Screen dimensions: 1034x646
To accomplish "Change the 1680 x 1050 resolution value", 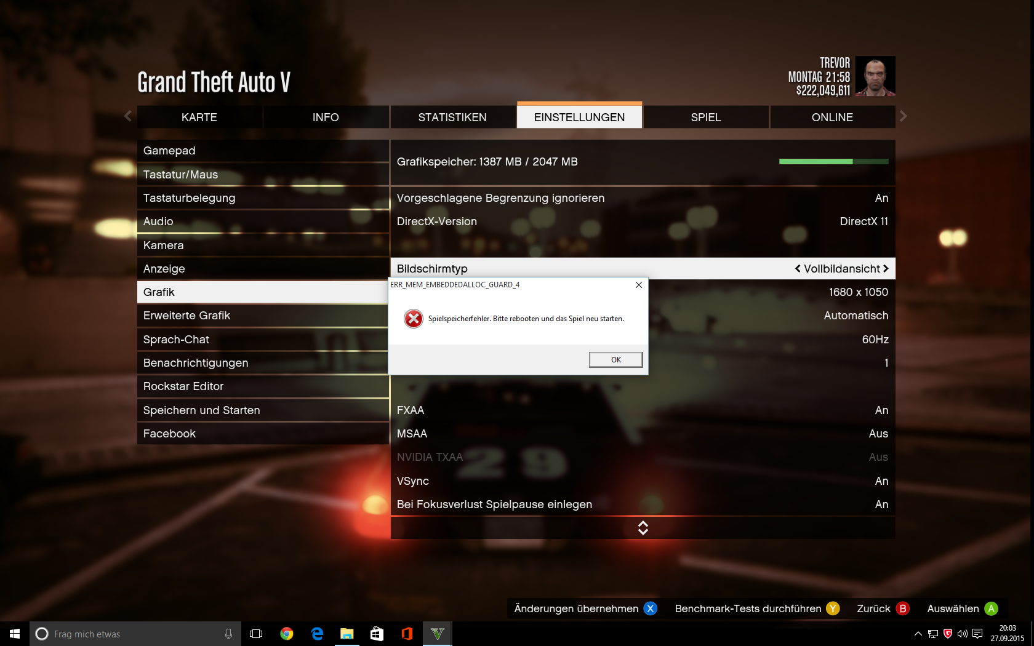I will pos(858,292).
